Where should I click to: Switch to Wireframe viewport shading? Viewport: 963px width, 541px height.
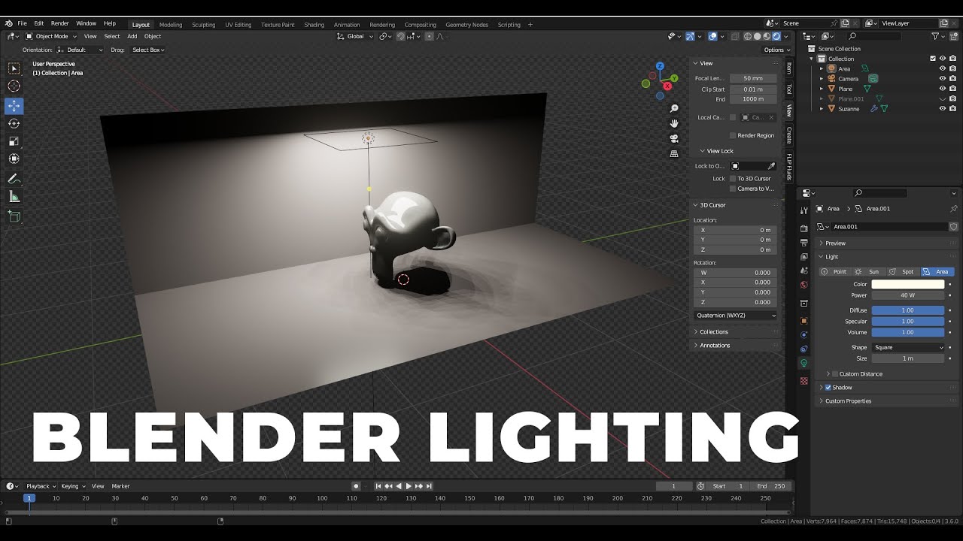pyautogui.click(x=748, y=36)
